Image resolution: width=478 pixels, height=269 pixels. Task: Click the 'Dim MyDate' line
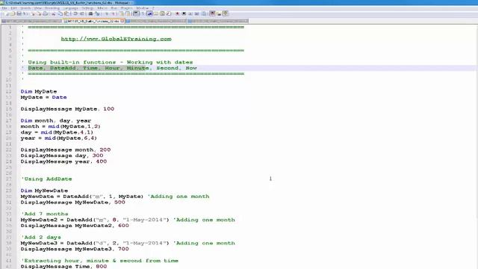point(39,91)
